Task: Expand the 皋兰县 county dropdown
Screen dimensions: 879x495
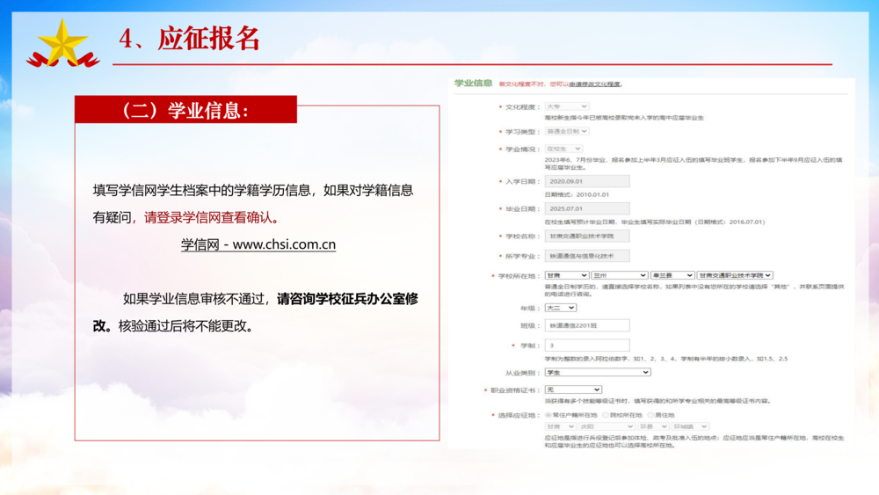Action: pyautogui.click(x=672, y=275)
